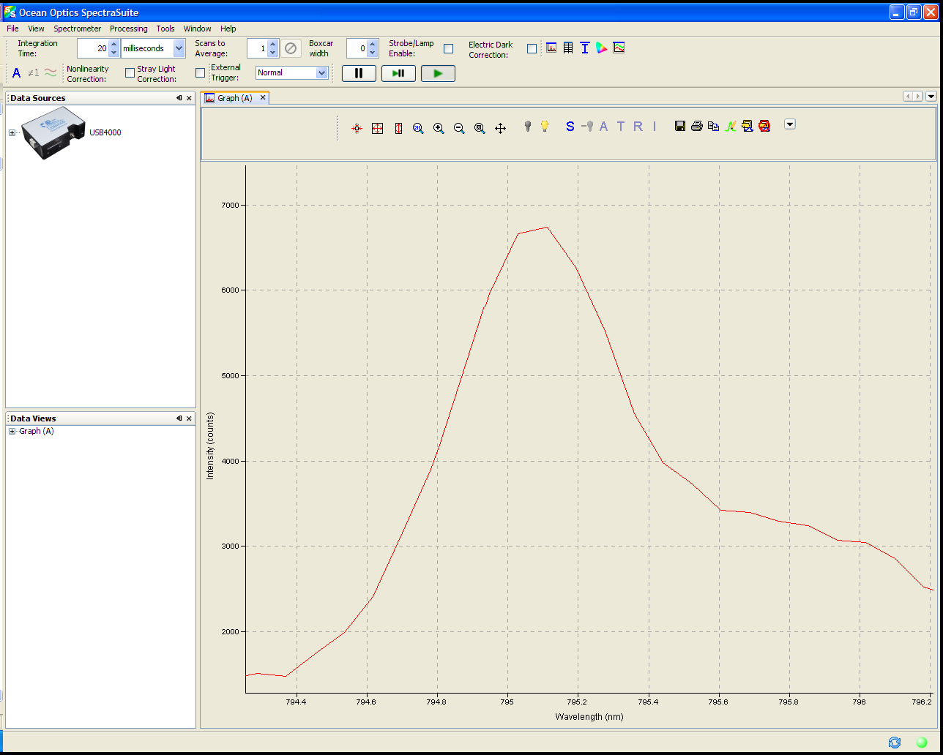This screenshot has height=755, width=943.
Task: Open the View menu
Action: tap(36, 29)
